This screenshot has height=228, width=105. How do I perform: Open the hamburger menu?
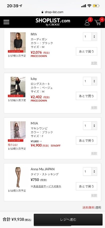(6, 22)
